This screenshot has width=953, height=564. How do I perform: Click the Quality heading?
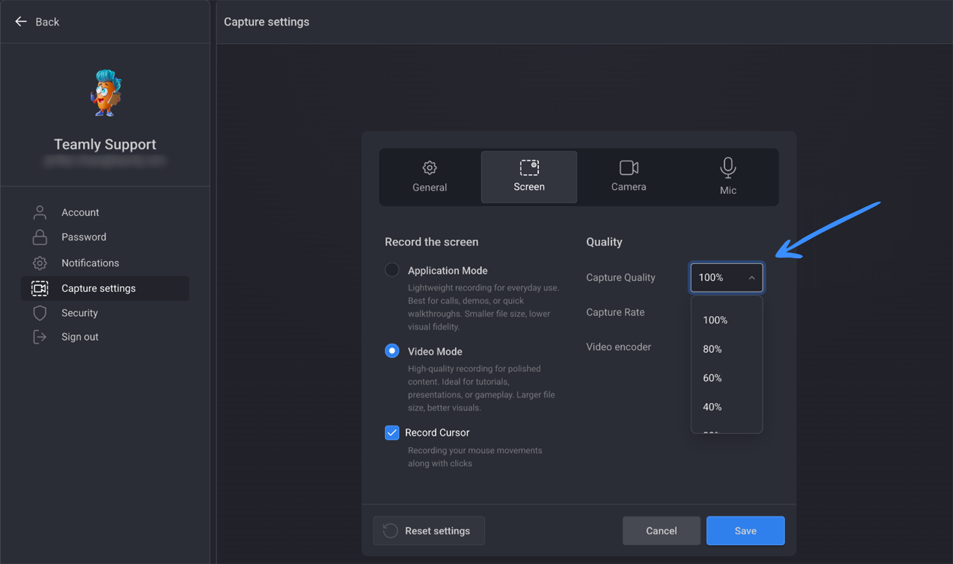(604, 242)
